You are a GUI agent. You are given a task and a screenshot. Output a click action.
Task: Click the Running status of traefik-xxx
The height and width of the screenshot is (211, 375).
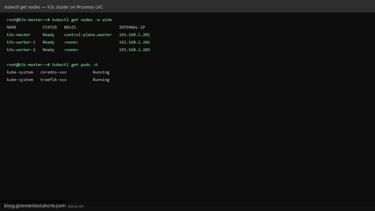(101, 80)
